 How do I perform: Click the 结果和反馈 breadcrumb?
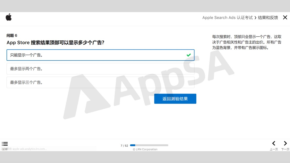(268, 18)
